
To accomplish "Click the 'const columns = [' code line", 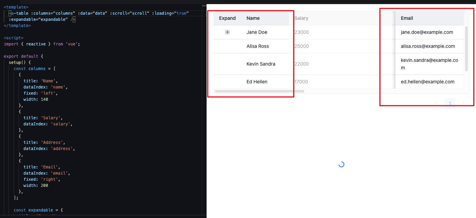I will click(x=34, y=69).
